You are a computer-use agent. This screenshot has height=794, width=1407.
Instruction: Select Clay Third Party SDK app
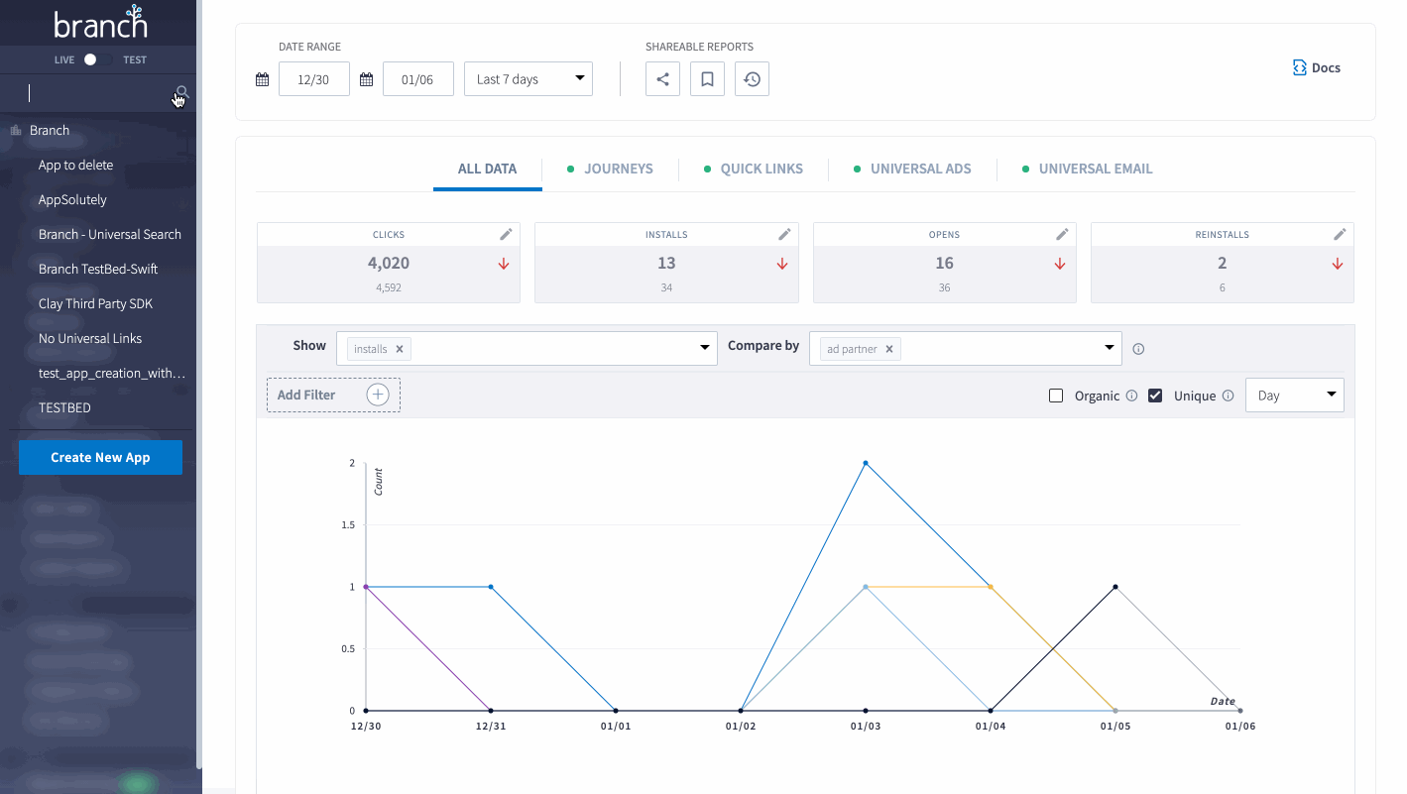pos(98,303)
